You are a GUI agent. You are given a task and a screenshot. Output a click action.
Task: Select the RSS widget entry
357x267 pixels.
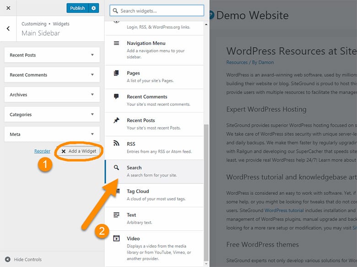[154, 148]
